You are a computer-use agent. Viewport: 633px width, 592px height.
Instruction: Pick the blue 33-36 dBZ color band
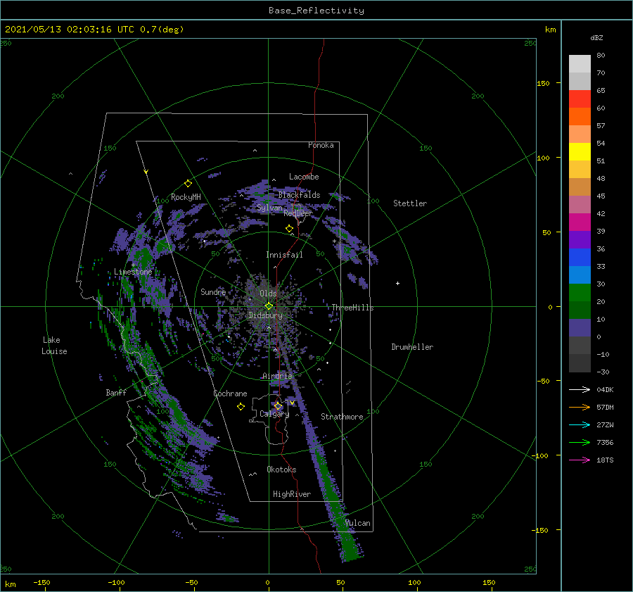click(x=580, y=258)
